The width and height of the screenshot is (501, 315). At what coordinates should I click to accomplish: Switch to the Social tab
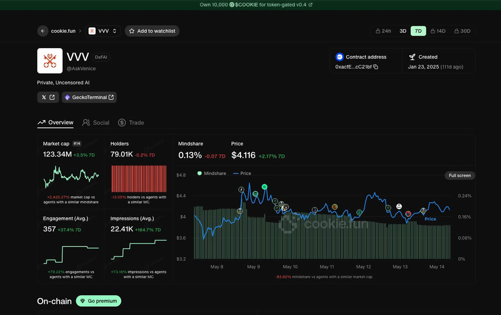tap(96, 123)
